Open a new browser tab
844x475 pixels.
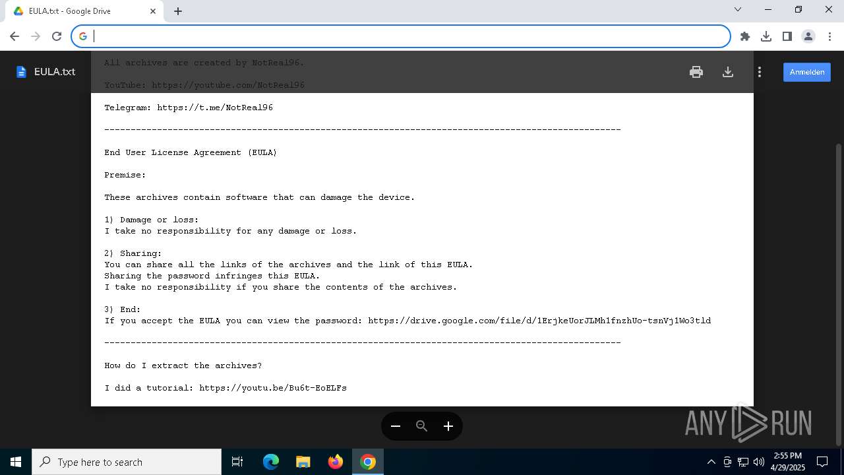178,11
